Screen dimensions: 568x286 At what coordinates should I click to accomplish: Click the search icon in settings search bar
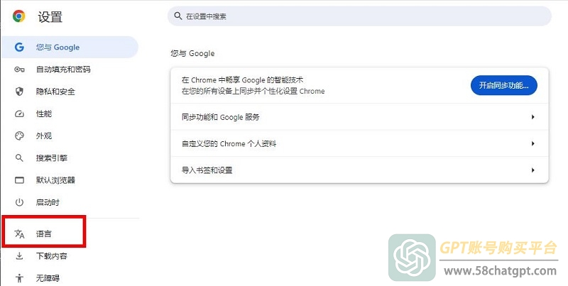coord(178,16)
